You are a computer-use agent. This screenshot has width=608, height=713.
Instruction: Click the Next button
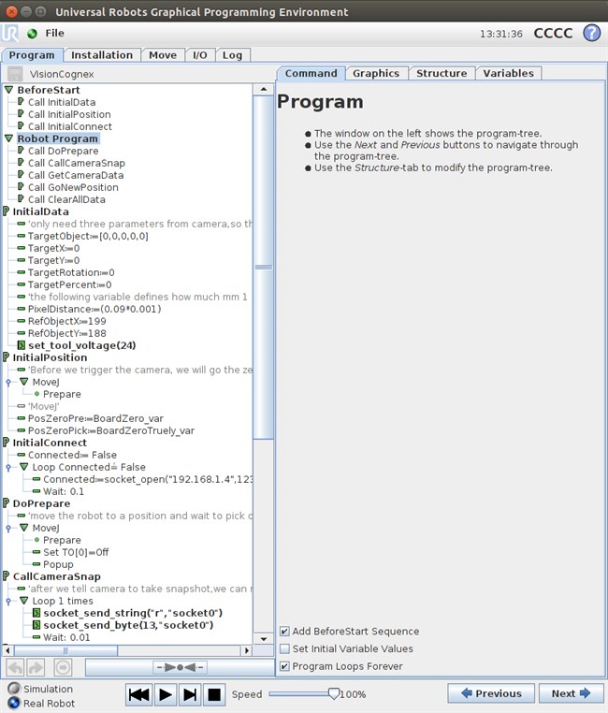571,693
